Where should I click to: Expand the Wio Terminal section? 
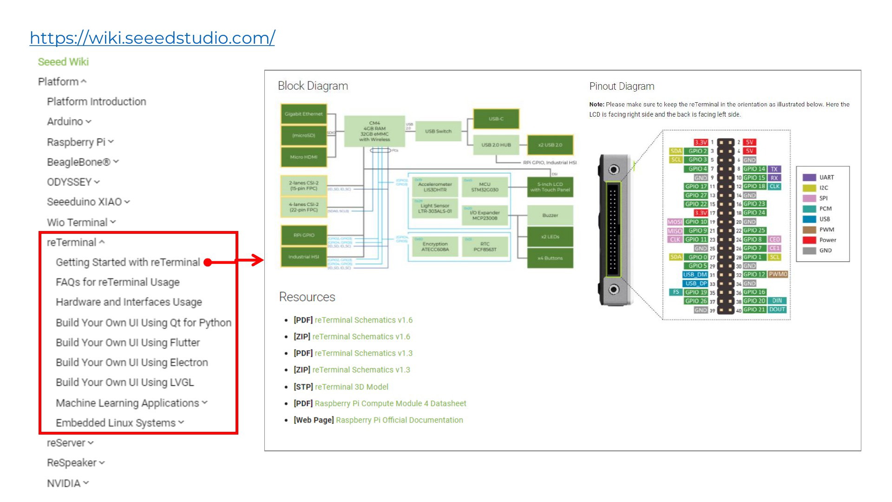[81, 222]
